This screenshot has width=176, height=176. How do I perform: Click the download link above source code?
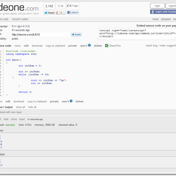[x=37, y=46]
